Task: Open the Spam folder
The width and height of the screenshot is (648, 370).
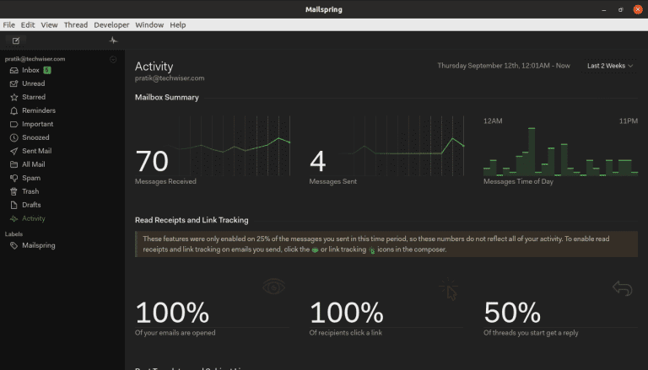Action: point(30,178)
